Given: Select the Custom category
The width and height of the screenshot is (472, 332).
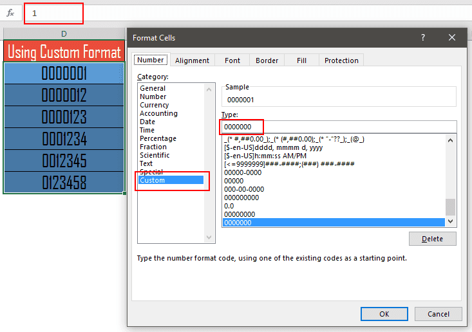Looking at the screenshot, I should tap(153, 180).
